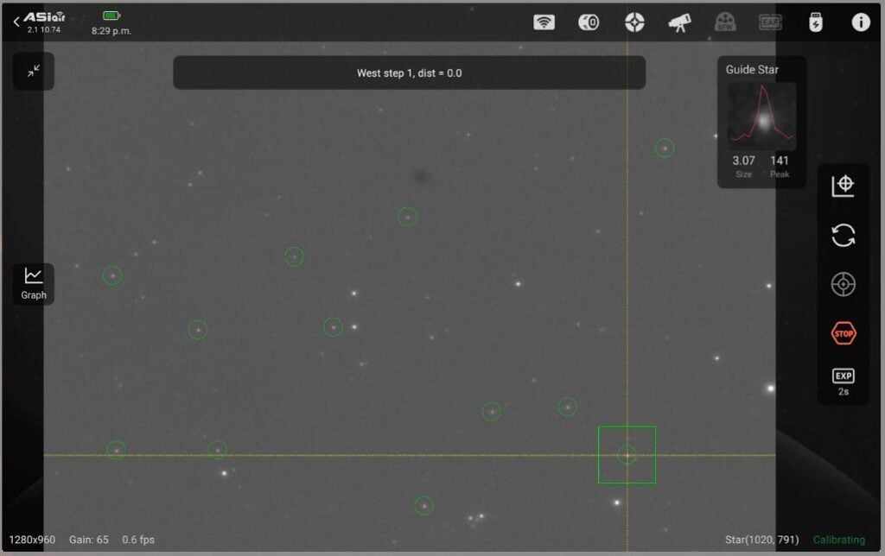The height and width of the screenshot is (556, 885).
Task: Open the guiding crosshair icon in top bar
Action: point(634,22)
